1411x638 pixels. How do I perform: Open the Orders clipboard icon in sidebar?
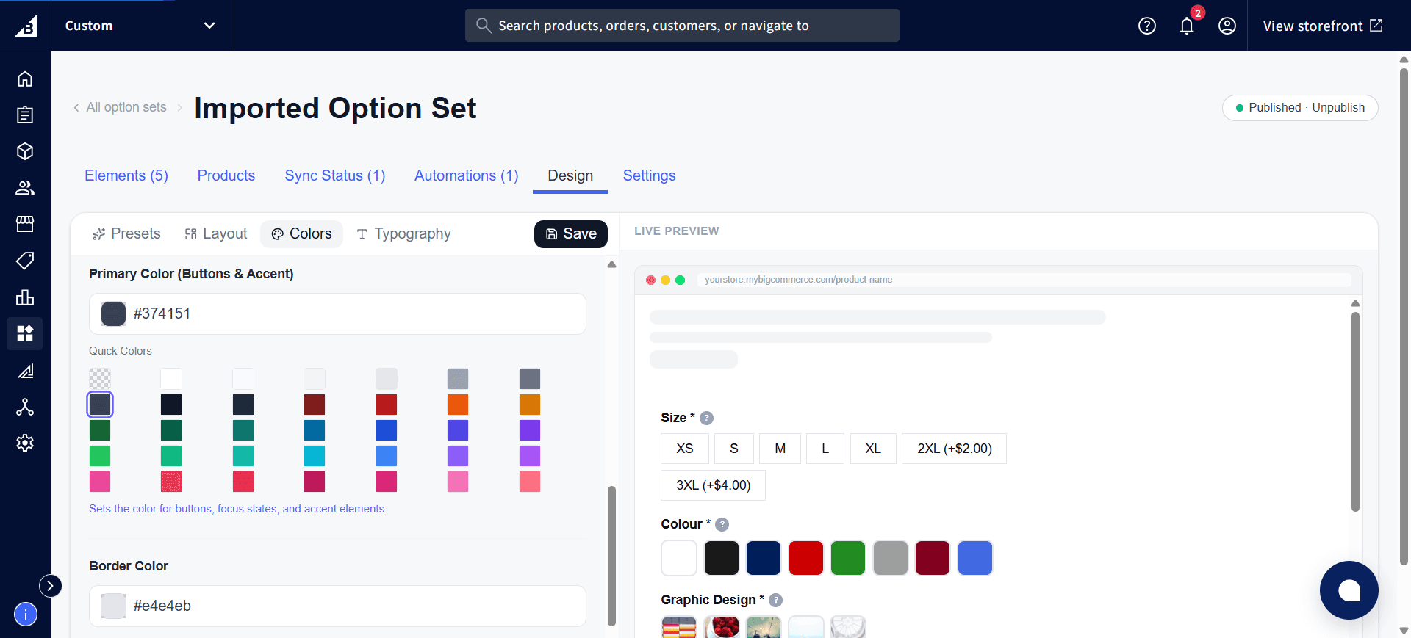pyautogui.click(x=25, y=115)
